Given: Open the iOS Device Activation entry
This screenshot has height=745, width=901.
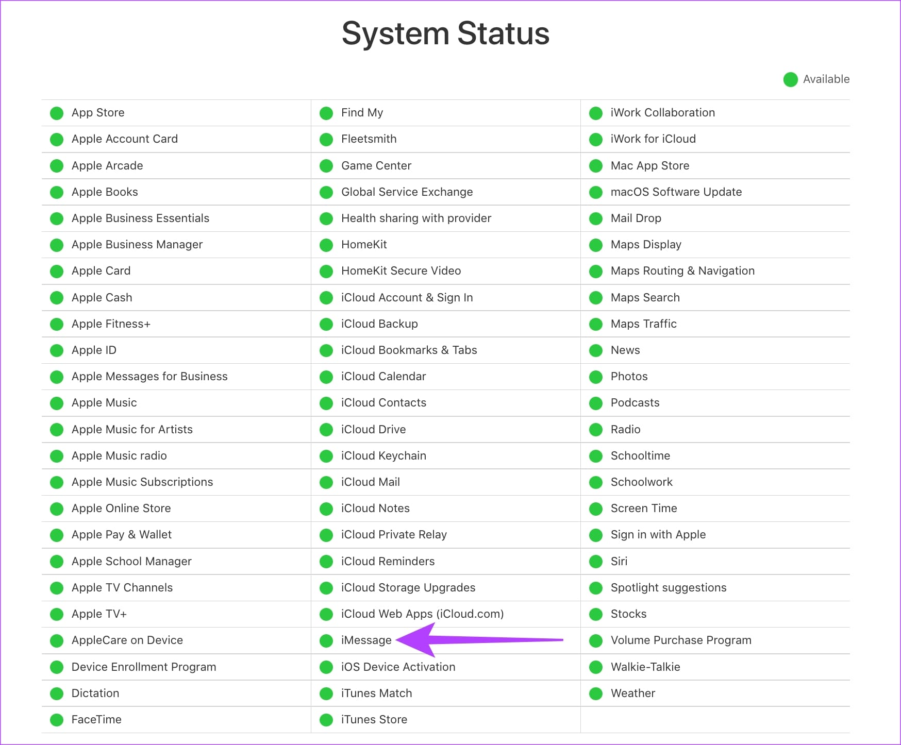Looking at the screenshot, I should coord(398,667).
